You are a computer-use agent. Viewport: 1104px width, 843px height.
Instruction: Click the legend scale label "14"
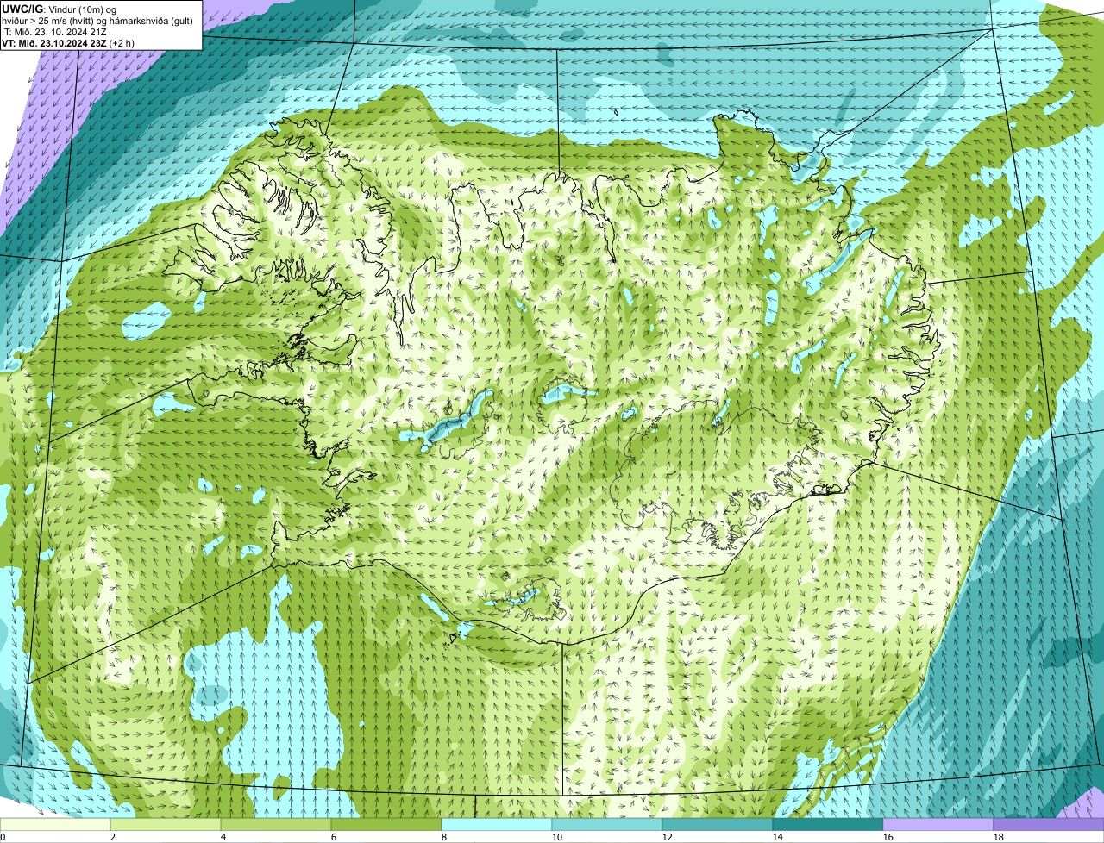coord(778,837)
